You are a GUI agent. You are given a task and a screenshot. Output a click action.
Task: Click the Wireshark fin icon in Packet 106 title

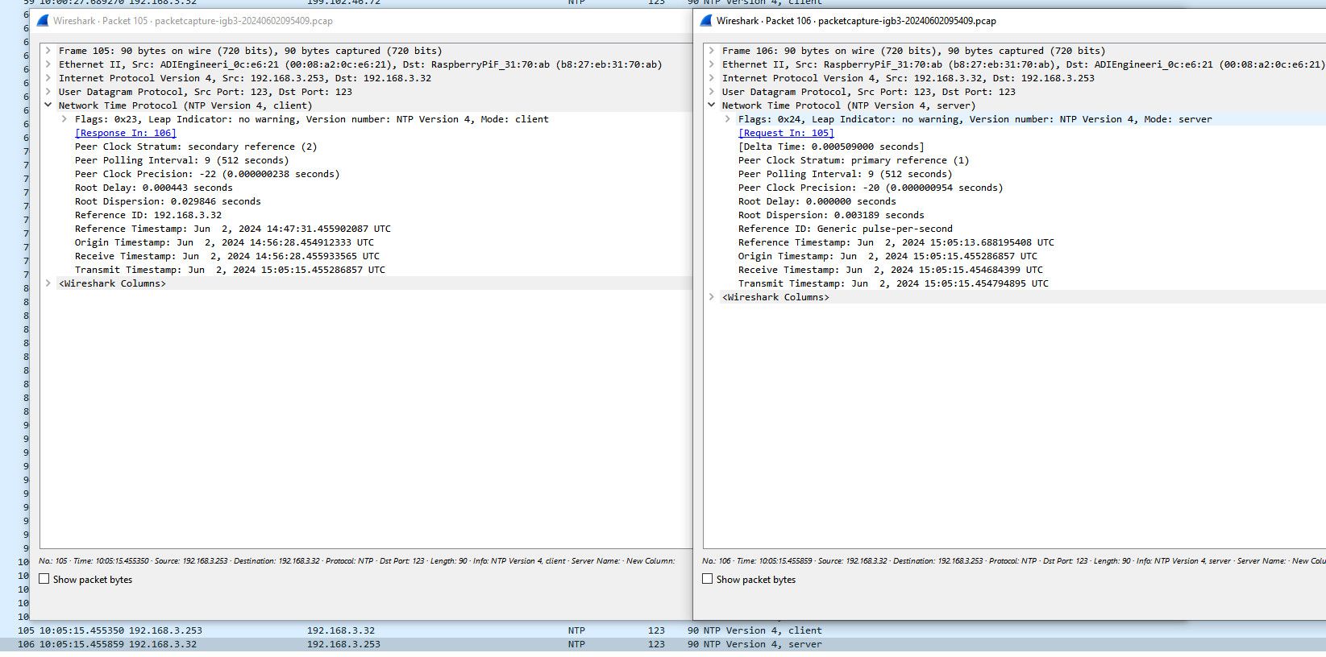point(706,21)
